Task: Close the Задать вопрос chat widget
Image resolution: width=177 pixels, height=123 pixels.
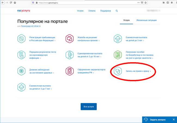Action: pos(174,119)
